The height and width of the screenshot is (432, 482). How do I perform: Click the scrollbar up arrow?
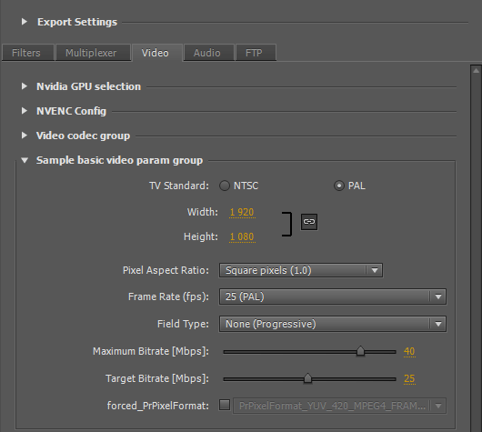coord(477,71)
